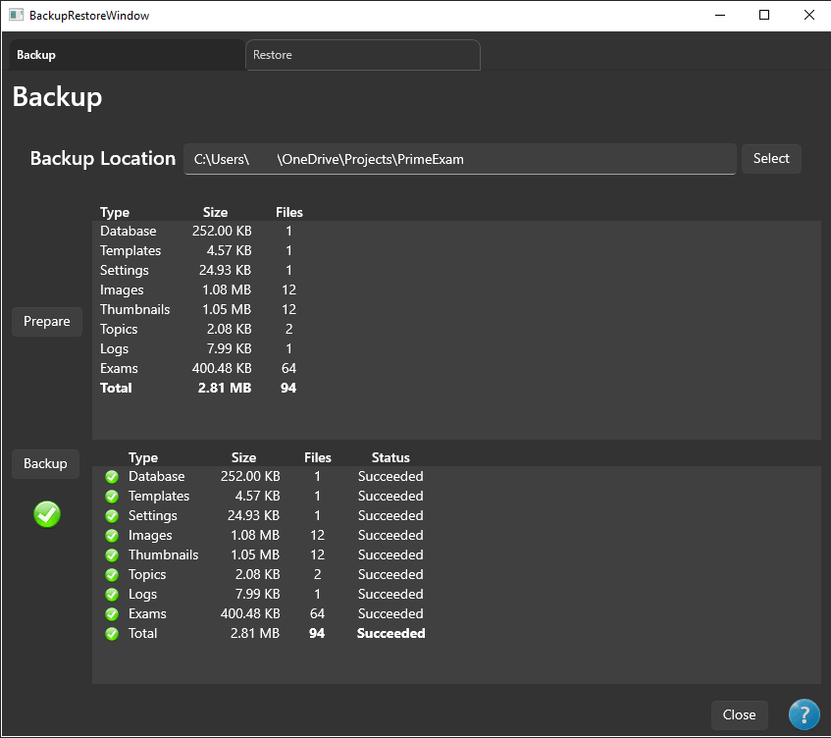Select the Backup tab
The width and height of the screenshot is (831, 738).
point(127,55)
